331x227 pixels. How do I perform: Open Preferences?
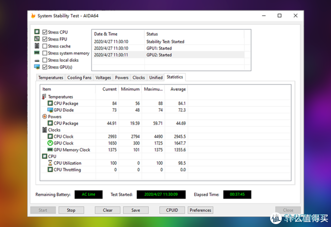tap(201, 210)
